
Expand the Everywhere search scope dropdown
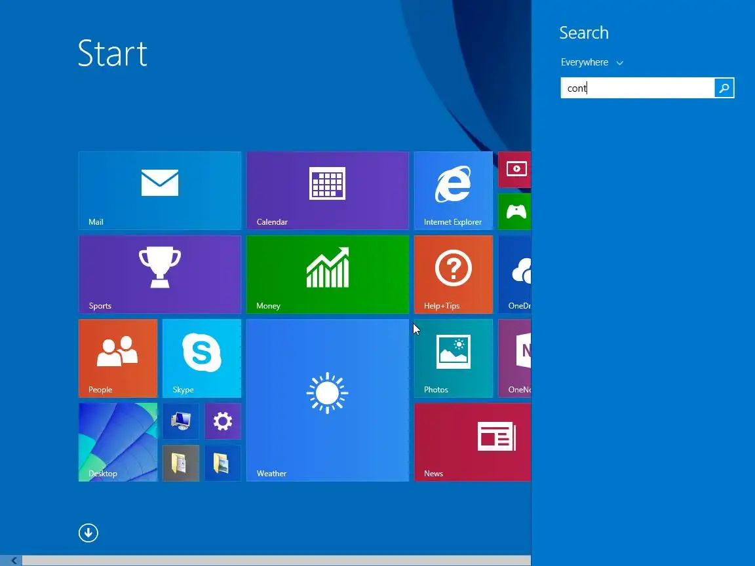coord(592,63)
